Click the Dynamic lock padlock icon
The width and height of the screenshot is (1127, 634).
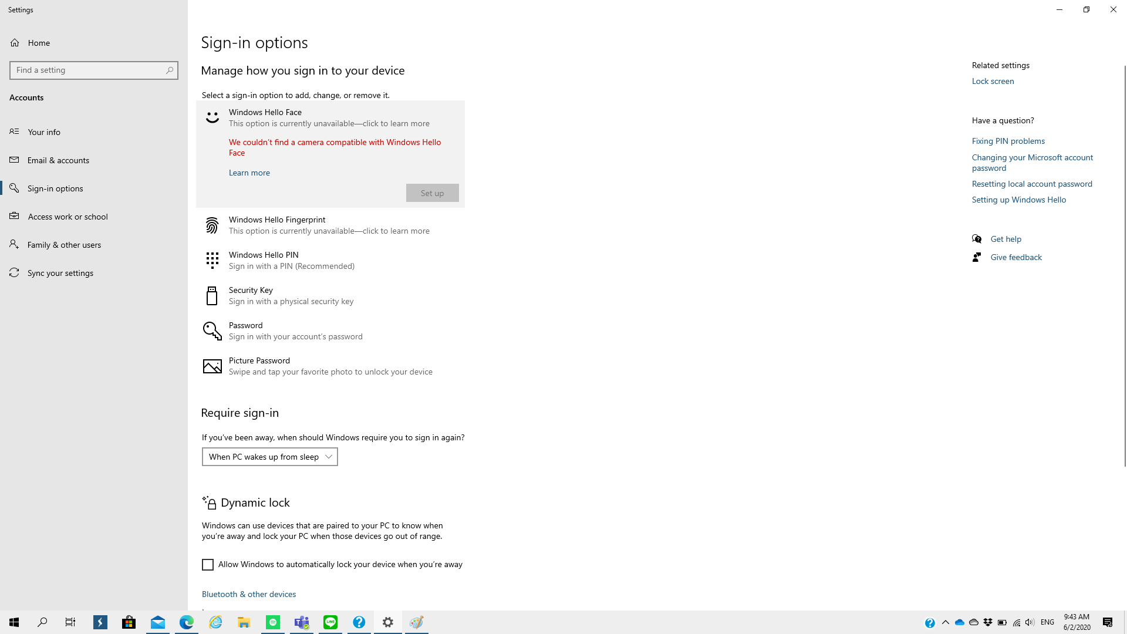[209, 503]
